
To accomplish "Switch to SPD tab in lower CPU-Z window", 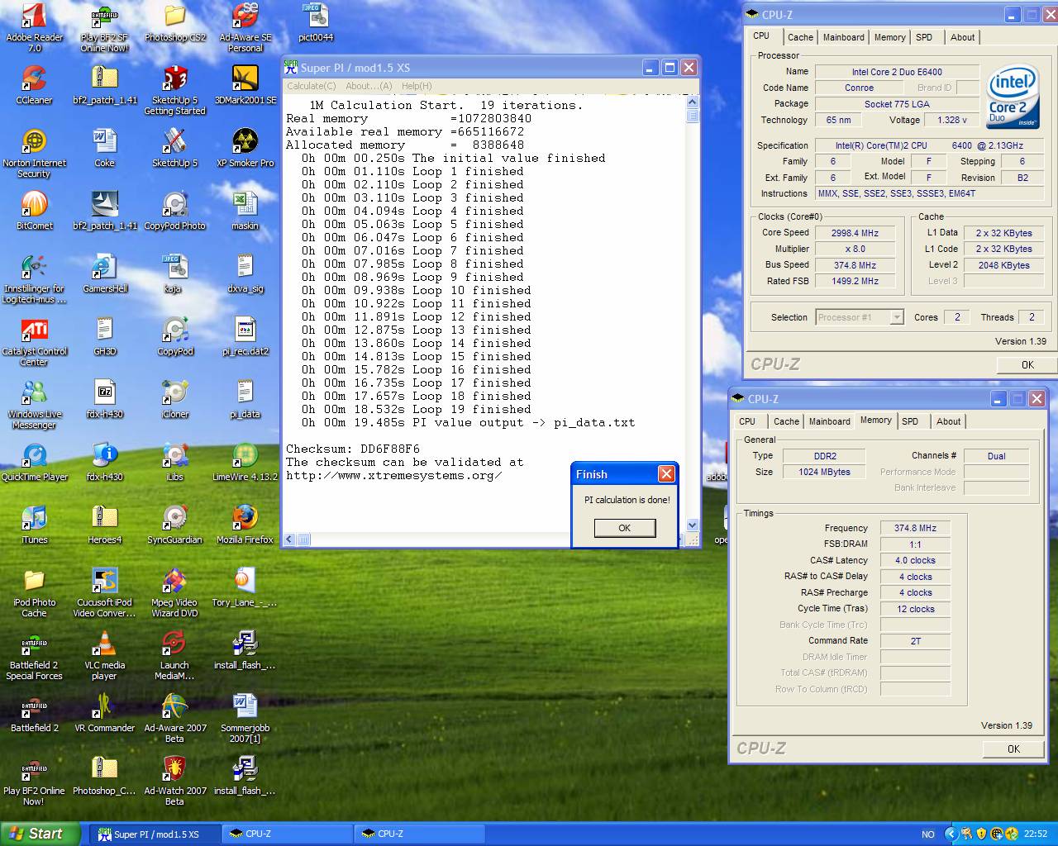I will [x=910, y=421].
